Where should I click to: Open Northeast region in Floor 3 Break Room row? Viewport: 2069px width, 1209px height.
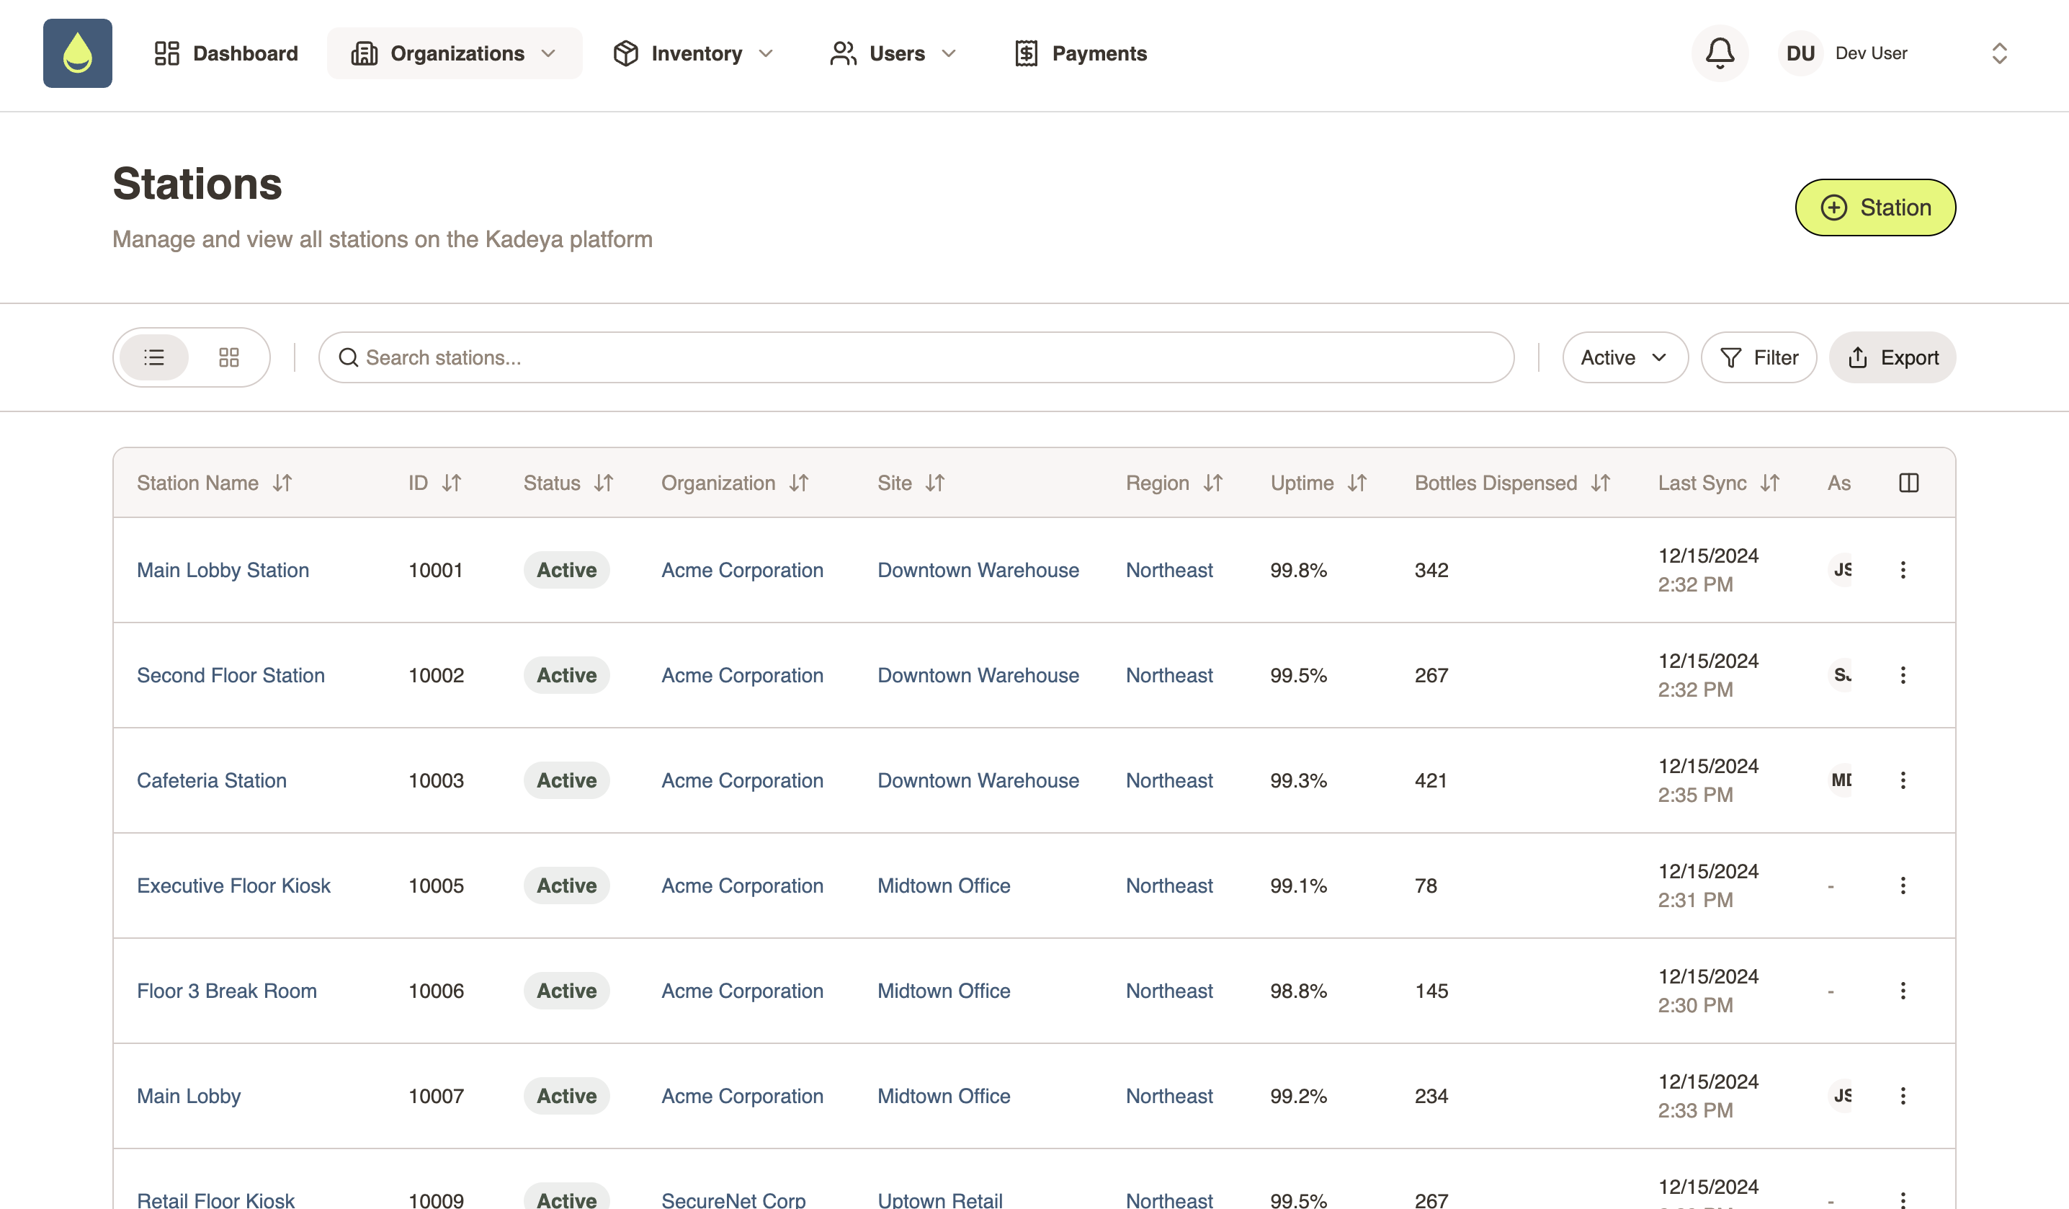pyautogui.click(x=1169, y=991)
